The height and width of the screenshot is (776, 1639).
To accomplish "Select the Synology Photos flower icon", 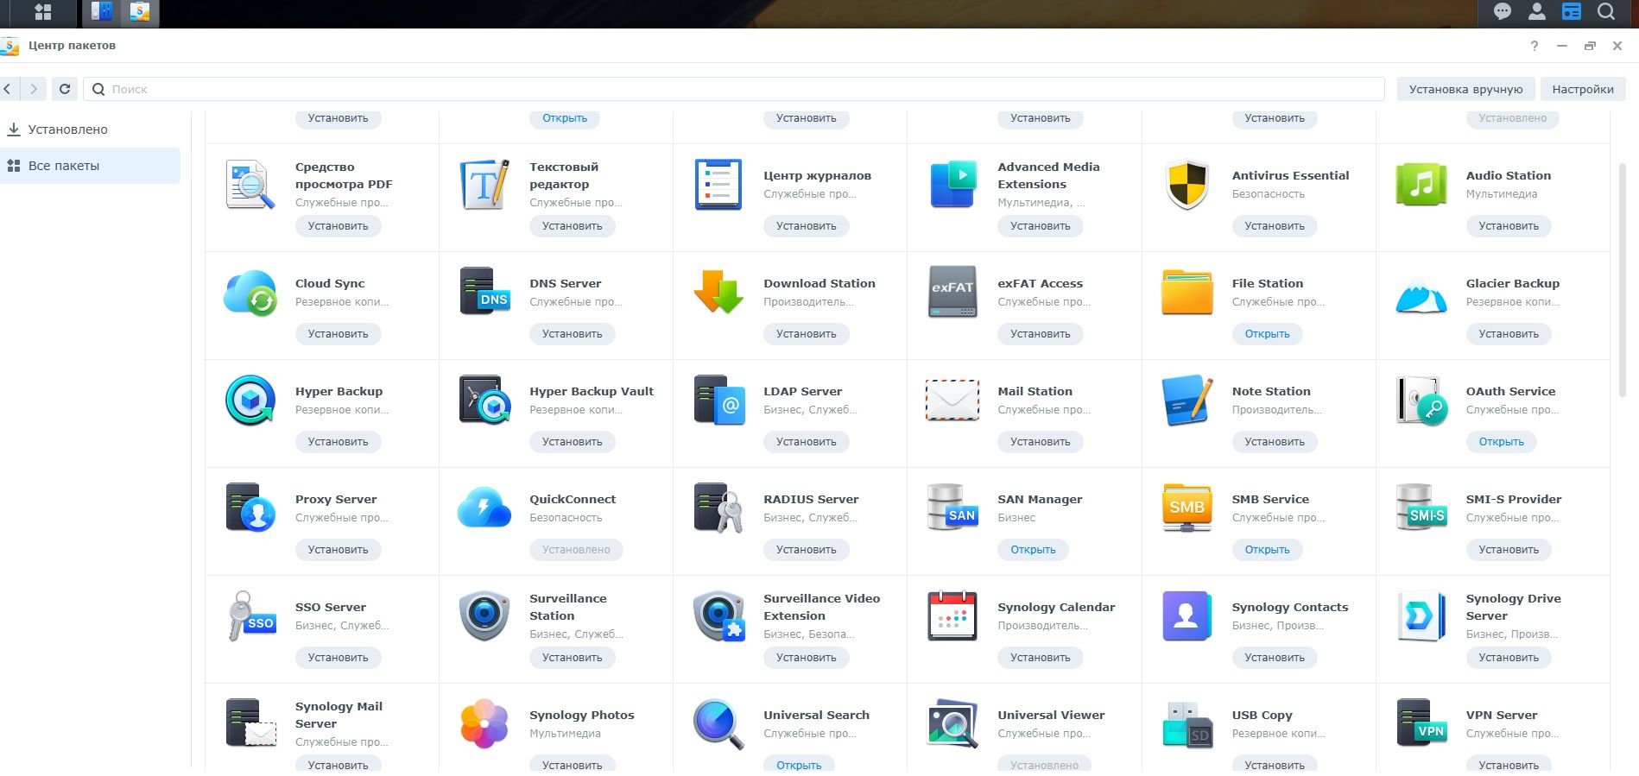I will [x=484, y=724].
